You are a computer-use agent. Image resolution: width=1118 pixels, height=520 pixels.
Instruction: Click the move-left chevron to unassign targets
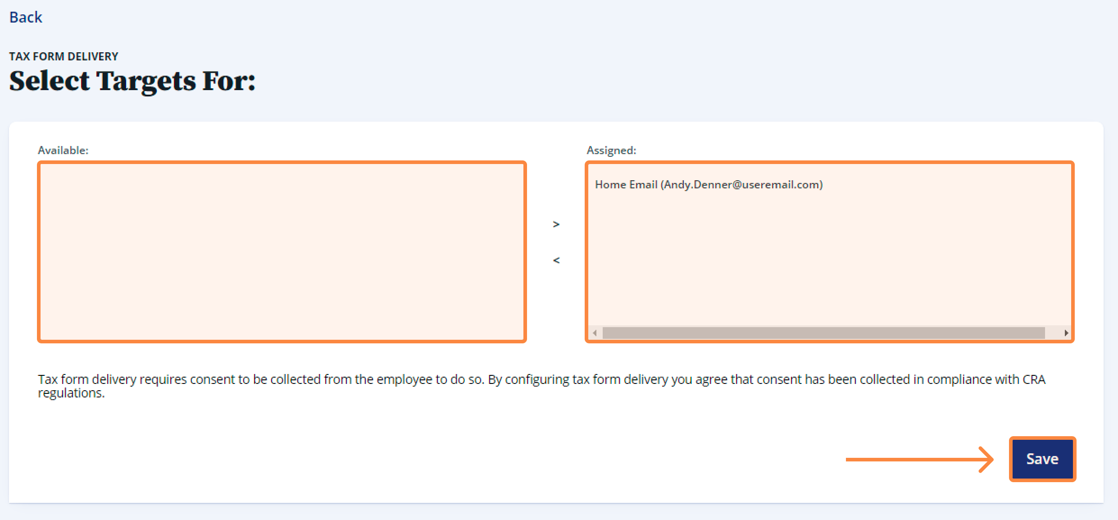pos(557,260)
